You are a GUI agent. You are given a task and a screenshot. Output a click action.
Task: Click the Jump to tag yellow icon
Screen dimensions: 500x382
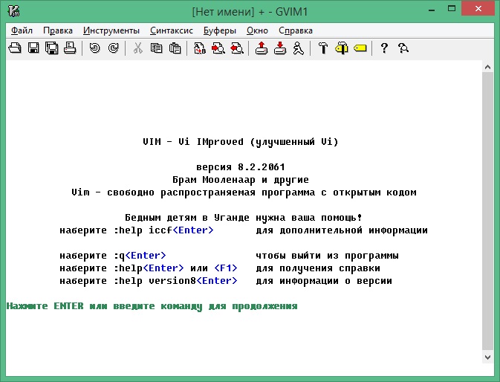[360, 48]
